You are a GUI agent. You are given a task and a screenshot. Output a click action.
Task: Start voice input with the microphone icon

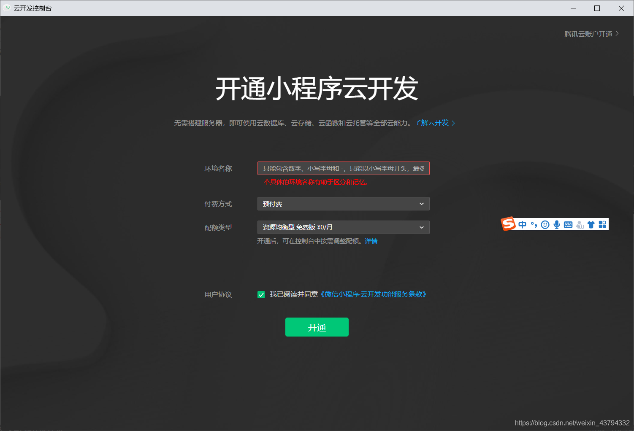[x=557, y=224]
